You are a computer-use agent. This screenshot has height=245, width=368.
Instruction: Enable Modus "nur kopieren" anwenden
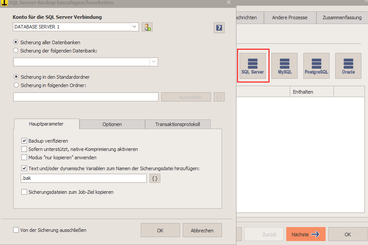pyautogui.click(x=24, y=157)
